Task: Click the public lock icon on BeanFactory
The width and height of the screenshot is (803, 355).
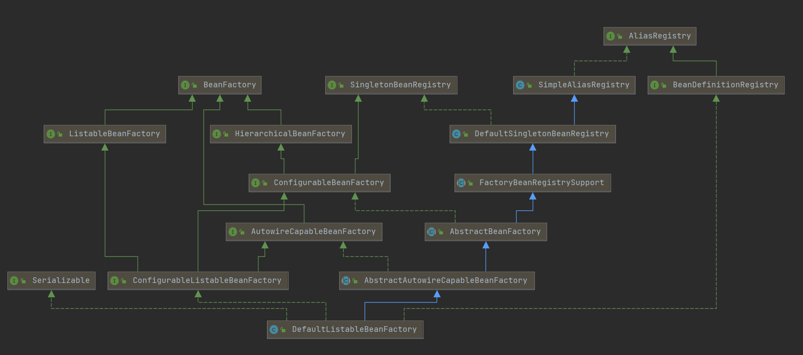Action: [194, 85]
